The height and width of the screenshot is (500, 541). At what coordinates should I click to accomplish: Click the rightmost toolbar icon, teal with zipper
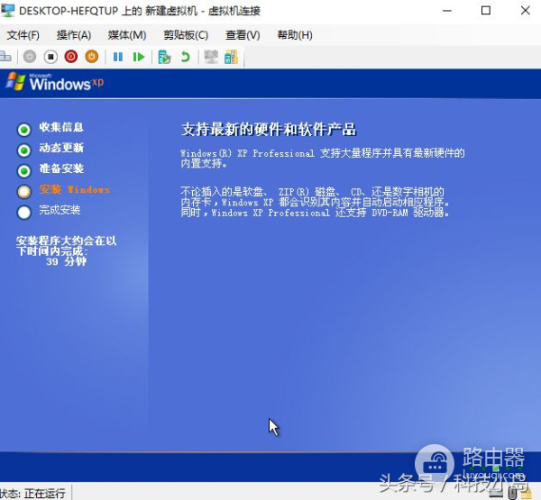click(231, 57)
